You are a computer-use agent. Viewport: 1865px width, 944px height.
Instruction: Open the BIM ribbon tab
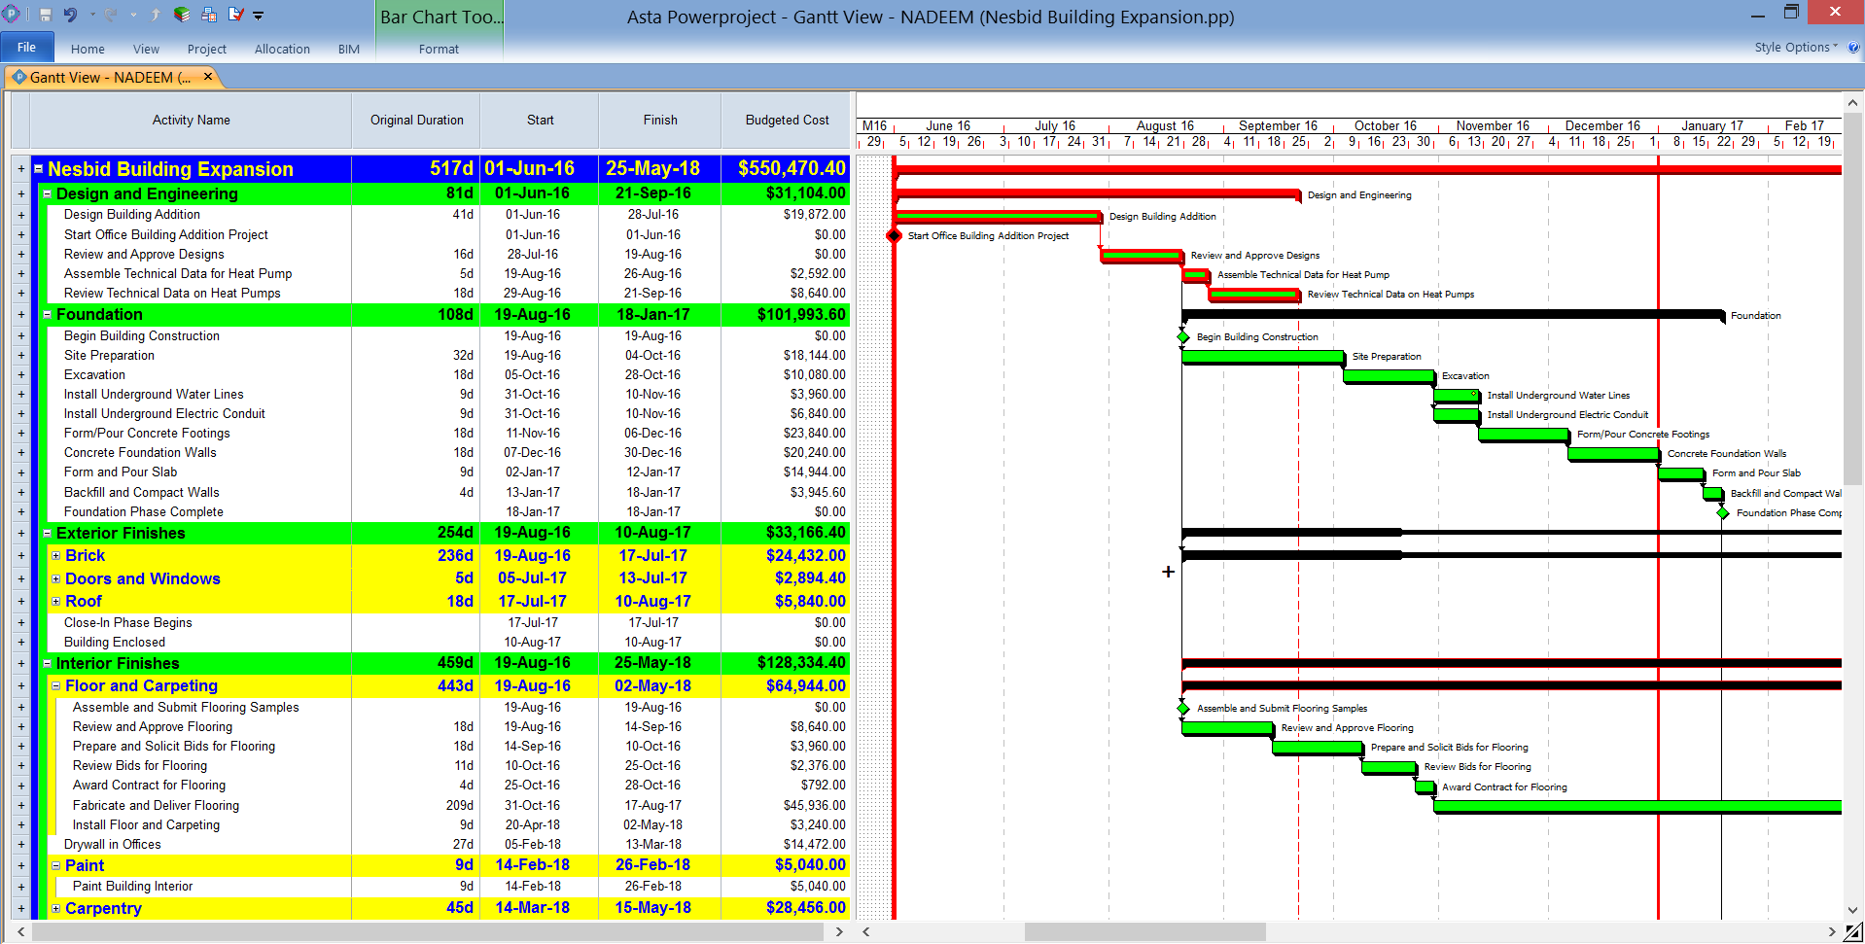(349, 49)
